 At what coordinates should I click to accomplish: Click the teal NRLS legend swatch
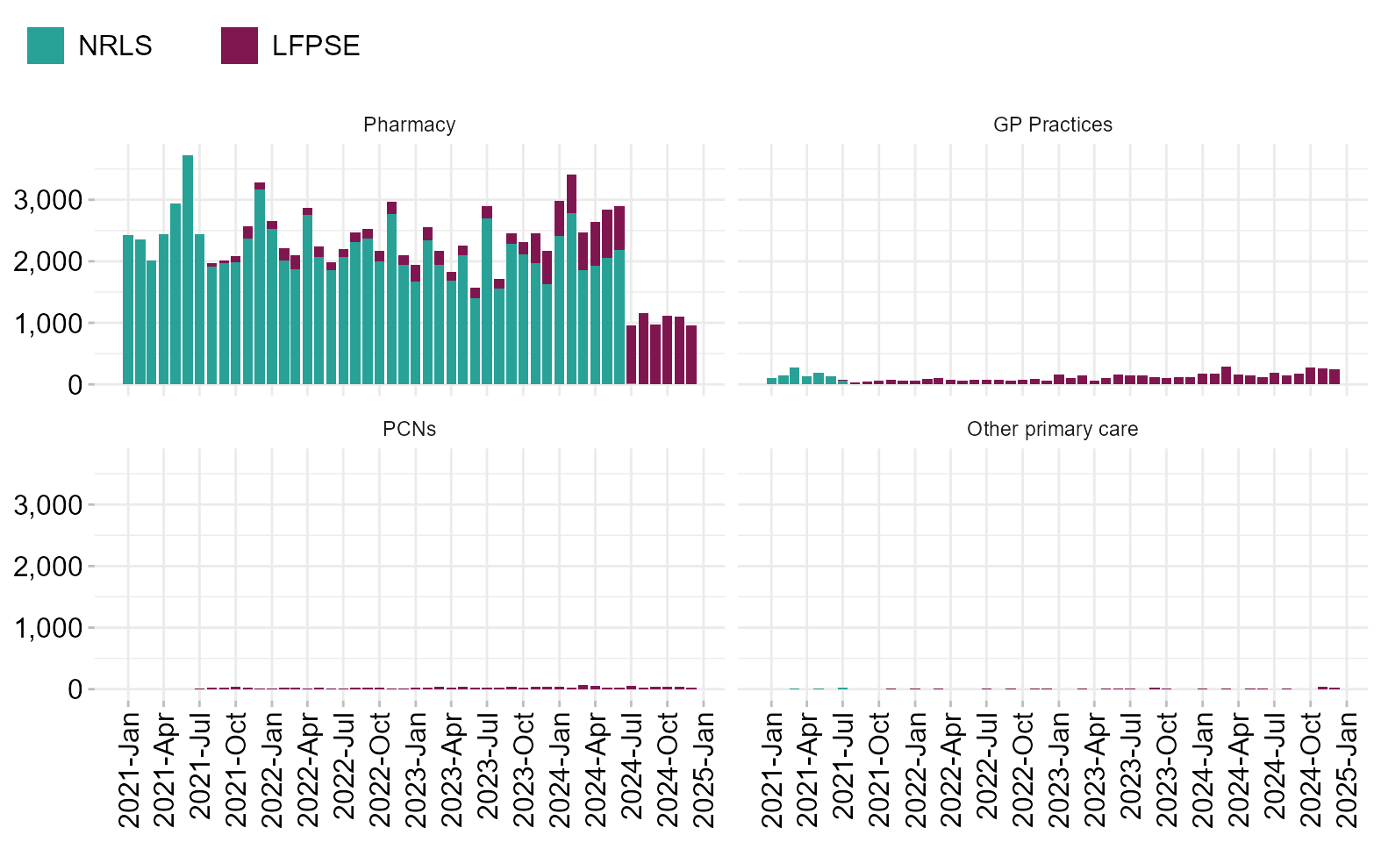[46, 46]
